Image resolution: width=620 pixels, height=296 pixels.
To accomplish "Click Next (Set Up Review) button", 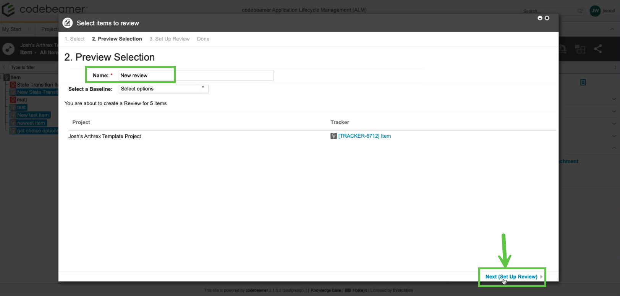I will (511, 277).
